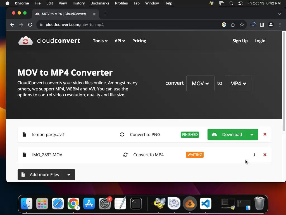The width and height of the screenshot is (286, 215).
Task: Click the browser forward arrow
Action: 21,25
